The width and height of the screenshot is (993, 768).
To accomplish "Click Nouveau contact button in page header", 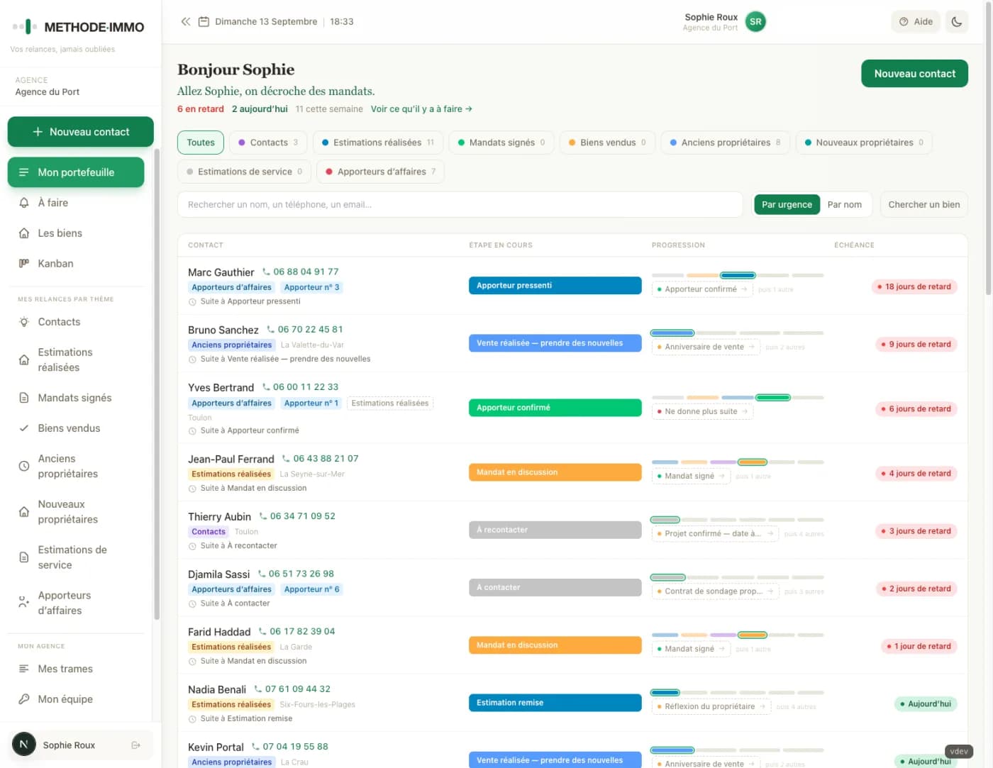I will (914, 74).
